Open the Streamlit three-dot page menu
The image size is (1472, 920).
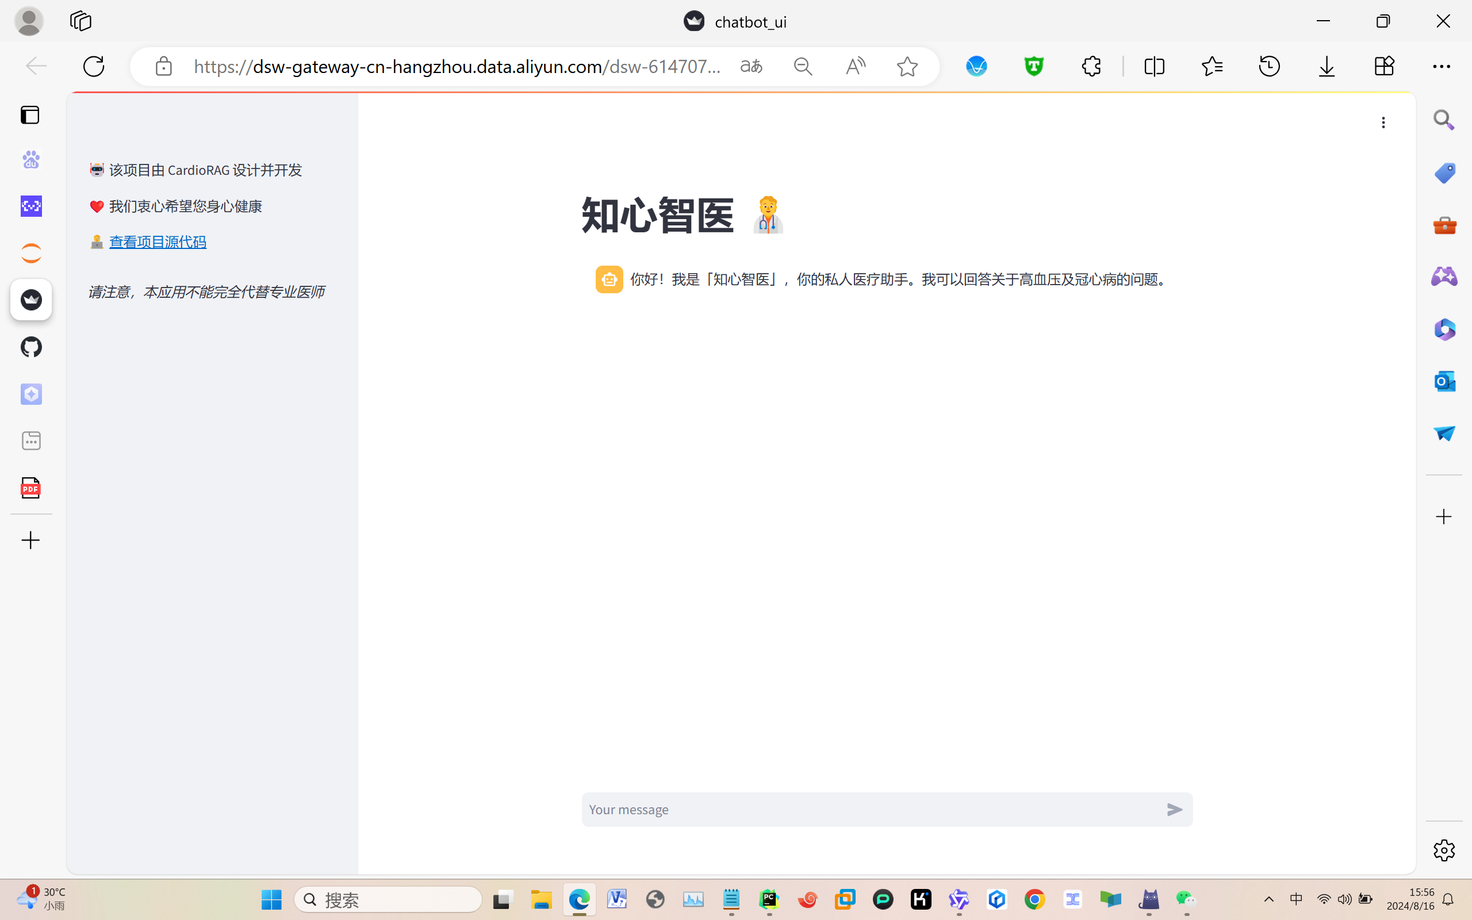point(1382,122)
